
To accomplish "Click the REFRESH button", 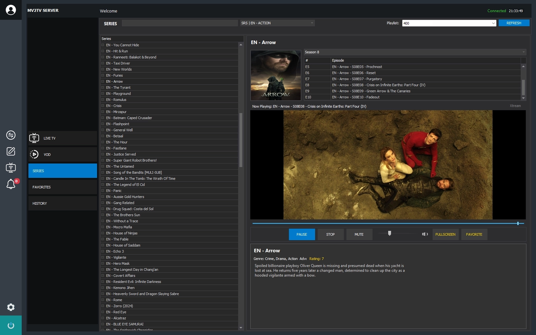I will pos(514,23).
